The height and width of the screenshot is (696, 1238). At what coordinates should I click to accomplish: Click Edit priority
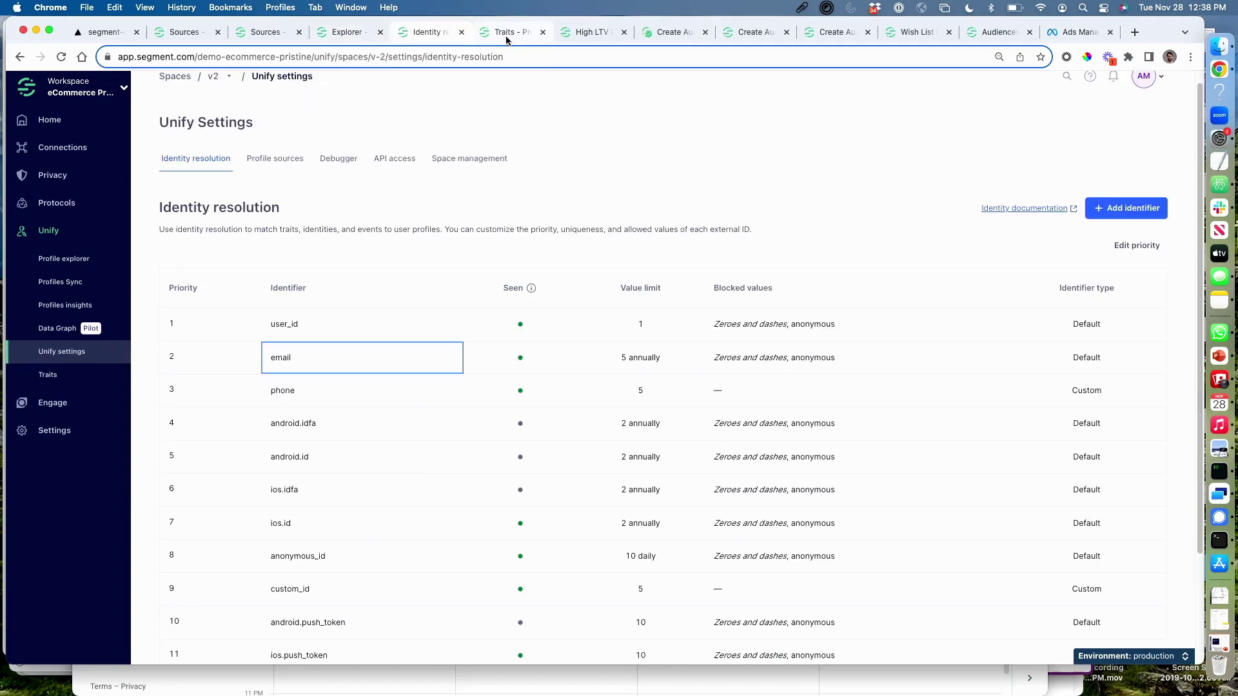(x=1136, y=246)
